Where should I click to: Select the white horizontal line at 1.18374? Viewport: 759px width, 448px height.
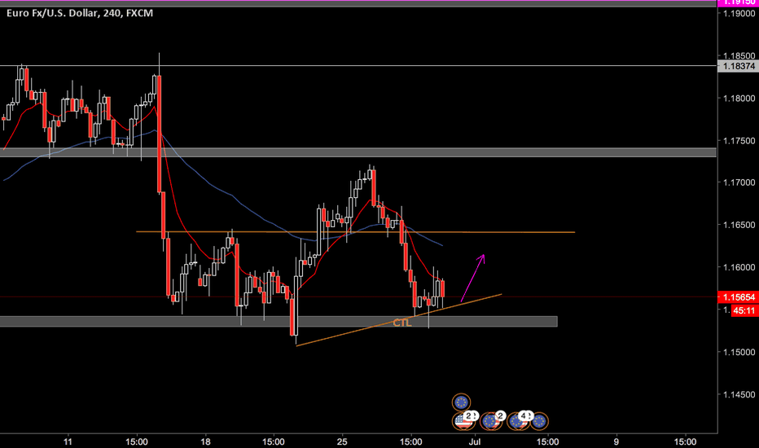point(358,65)
